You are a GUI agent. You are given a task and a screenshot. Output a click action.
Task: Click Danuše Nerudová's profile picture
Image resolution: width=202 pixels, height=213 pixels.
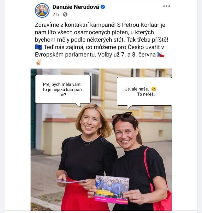42,11
